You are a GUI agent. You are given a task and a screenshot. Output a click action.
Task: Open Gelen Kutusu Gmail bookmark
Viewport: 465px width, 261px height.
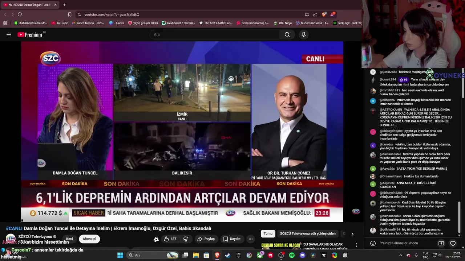coord(88,23)
